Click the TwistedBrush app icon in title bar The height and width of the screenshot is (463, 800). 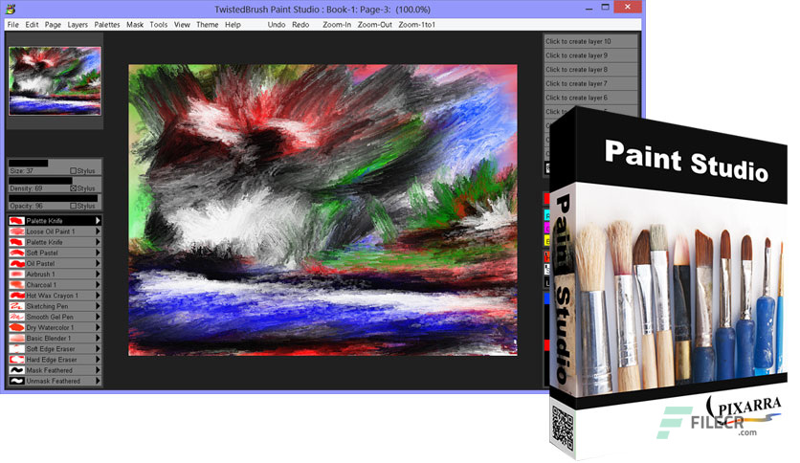11,9
